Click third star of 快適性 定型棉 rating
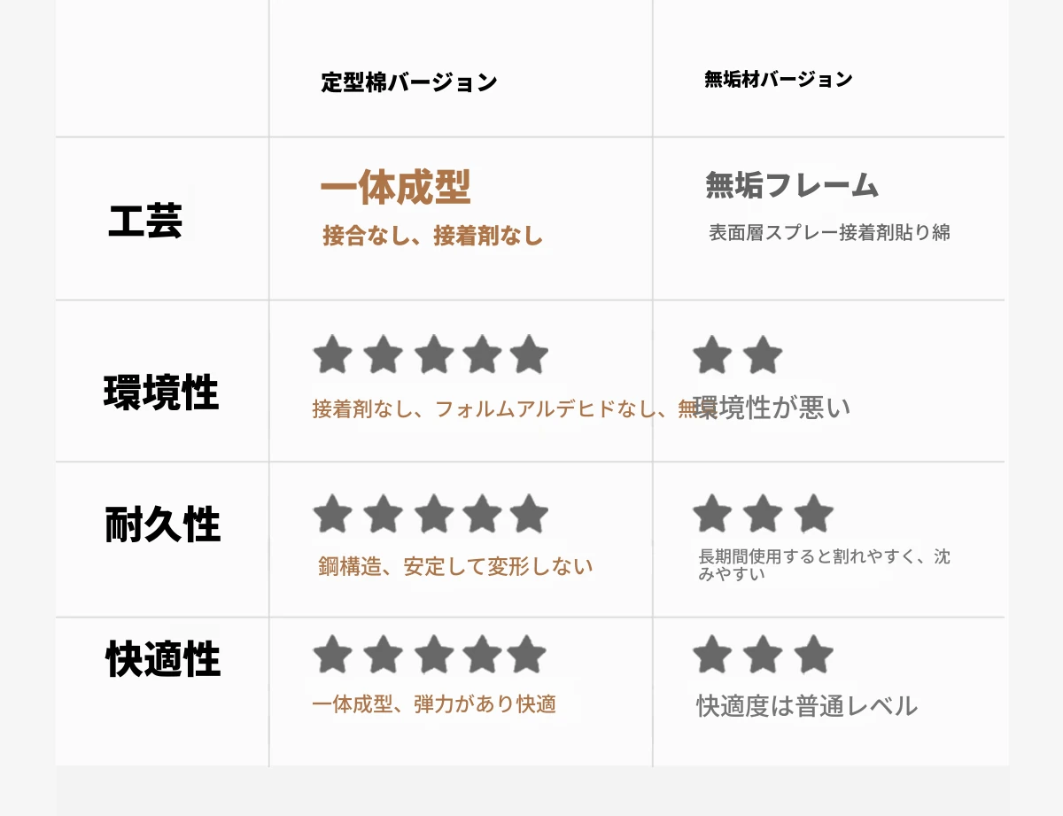The height and width of the screenshot is (816, 1063). (x=433, y=655)
